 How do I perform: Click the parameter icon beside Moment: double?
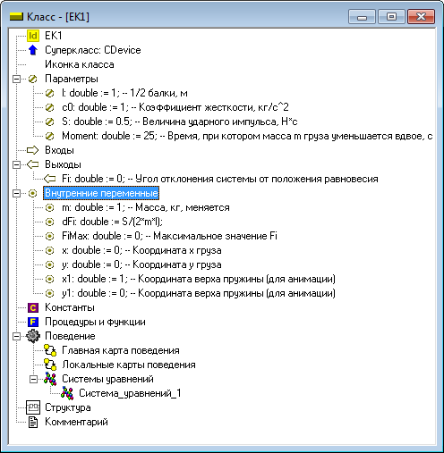(49, 136)
